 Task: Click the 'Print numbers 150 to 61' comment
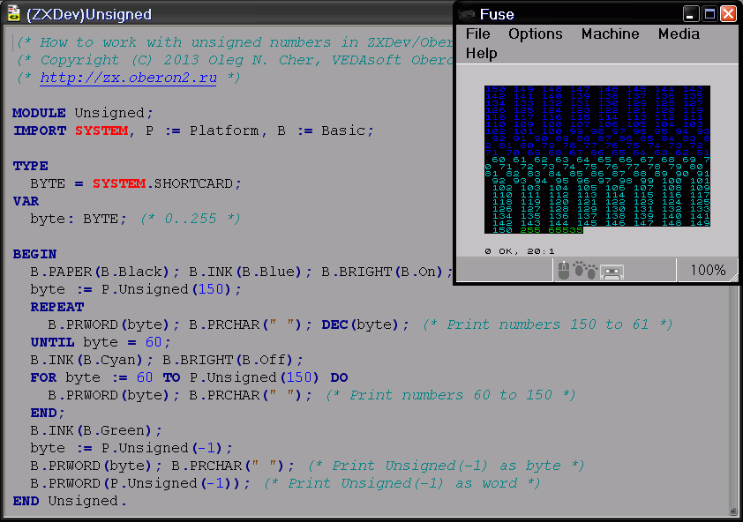548,325
